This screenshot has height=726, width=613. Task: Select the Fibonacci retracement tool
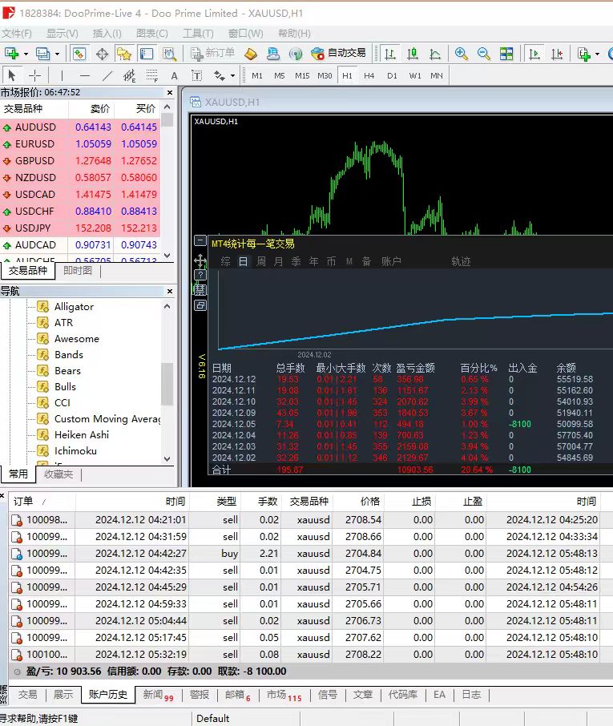(151, 75)
